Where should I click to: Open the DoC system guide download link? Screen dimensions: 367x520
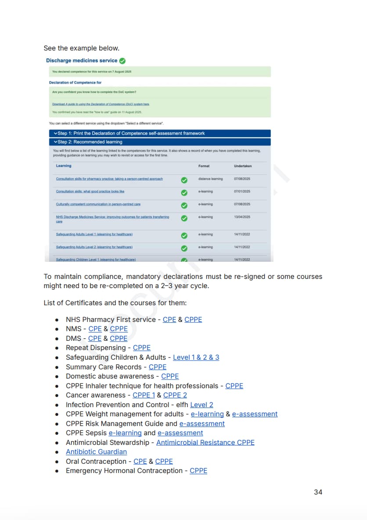coord(101,104)
